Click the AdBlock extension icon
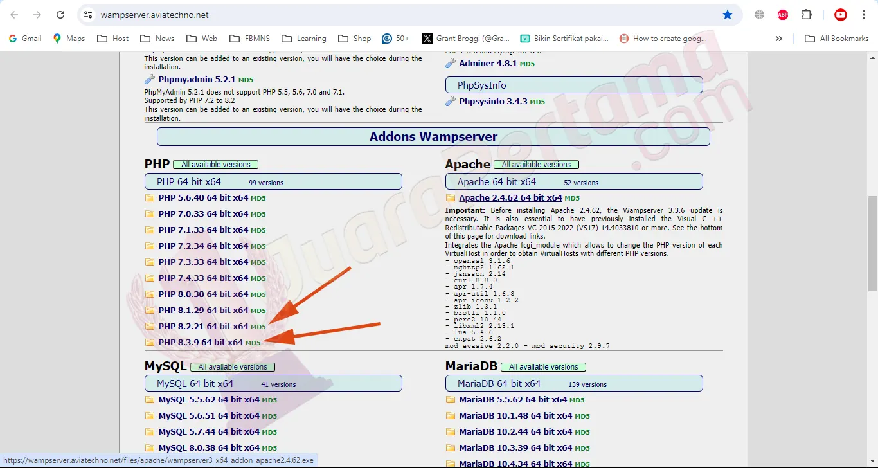878x468 pixels. (782, 14)
